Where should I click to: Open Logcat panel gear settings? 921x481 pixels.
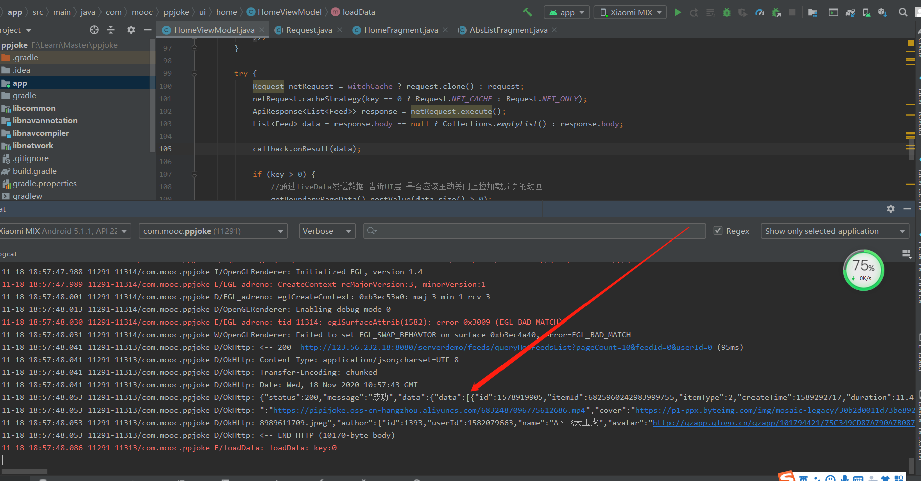(891, 209)
